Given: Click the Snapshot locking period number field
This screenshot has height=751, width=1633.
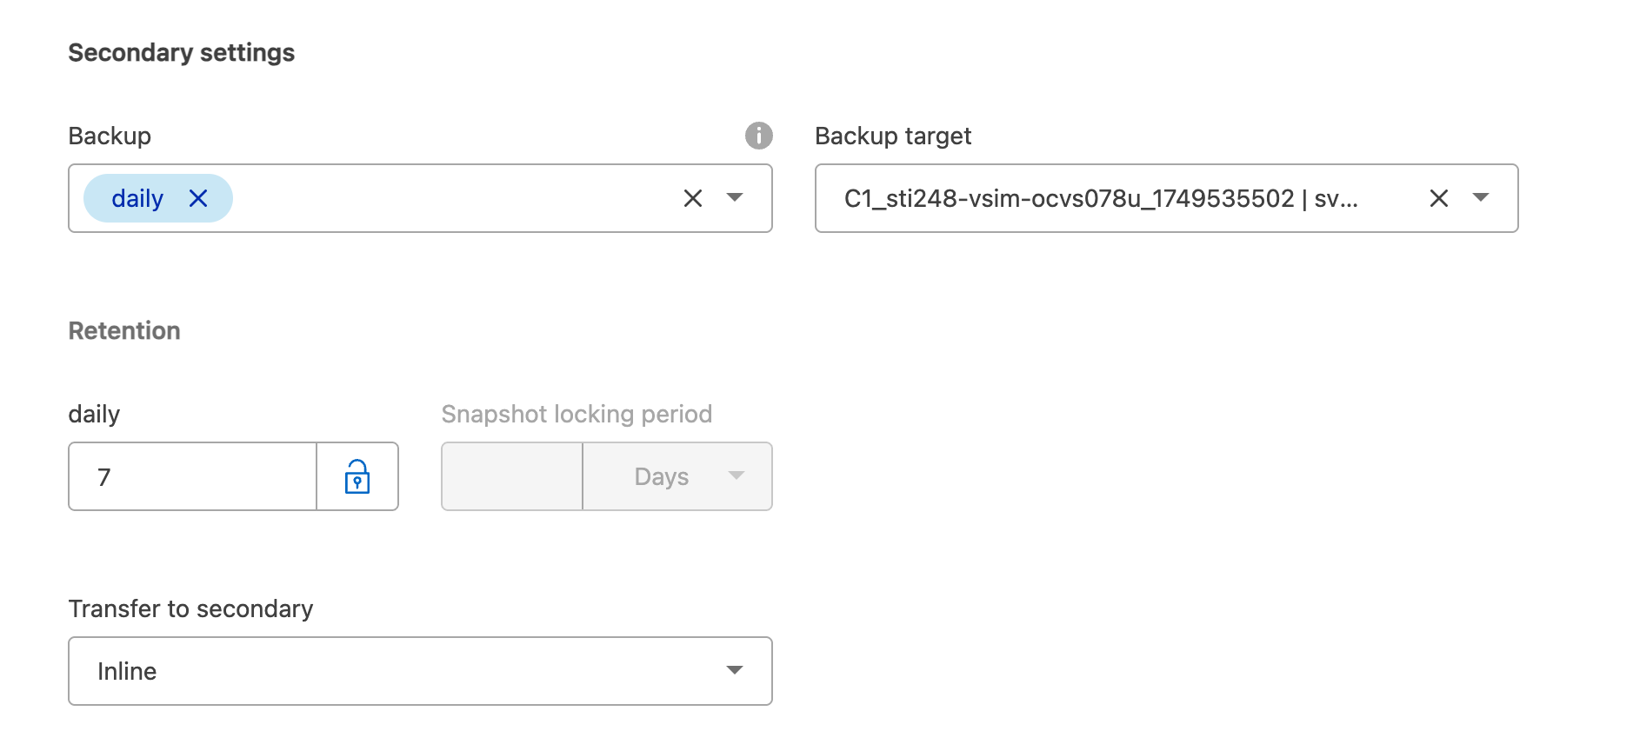Looking at the screenshot, I should pyautogui.click(x=512, y=476).
